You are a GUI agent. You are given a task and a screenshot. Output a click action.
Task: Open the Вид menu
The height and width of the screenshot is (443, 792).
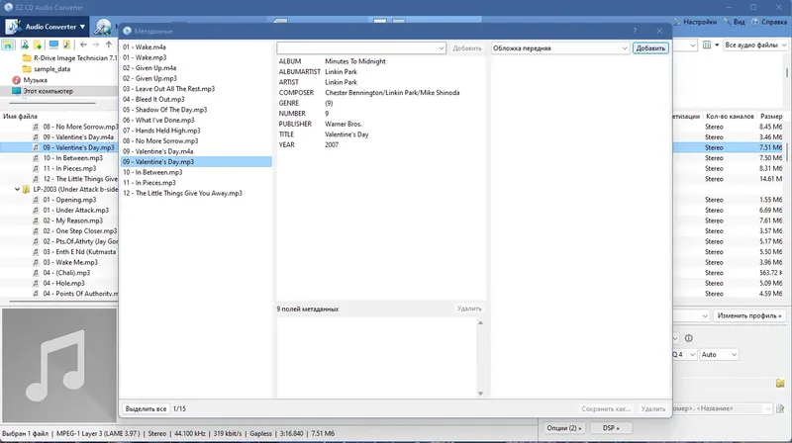click(x=735, y=22)
